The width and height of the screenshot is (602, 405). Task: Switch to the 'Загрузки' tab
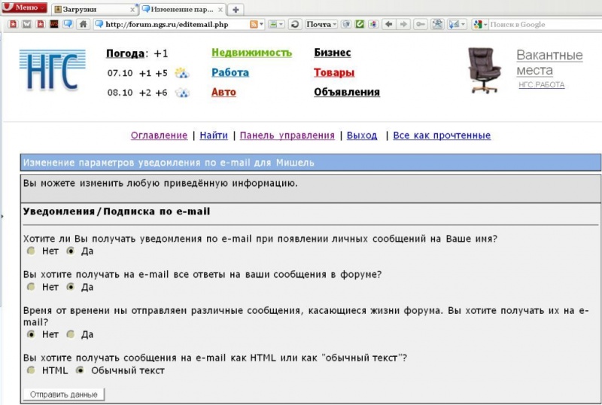click(94, 9)
